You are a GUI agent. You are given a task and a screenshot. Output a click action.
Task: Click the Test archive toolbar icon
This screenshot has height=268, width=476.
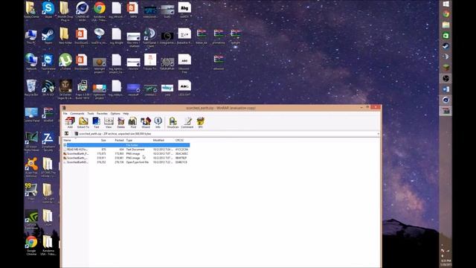[96, 122]
